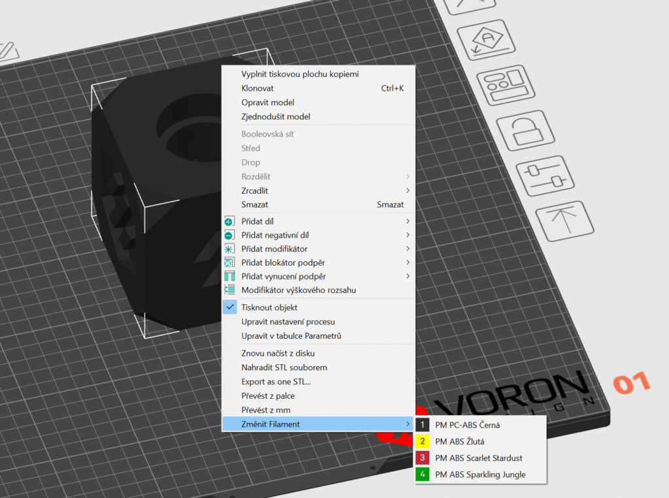Click the move plate arrow icon
The width and height of the screenshot is (669, 498).
(565, 221)
